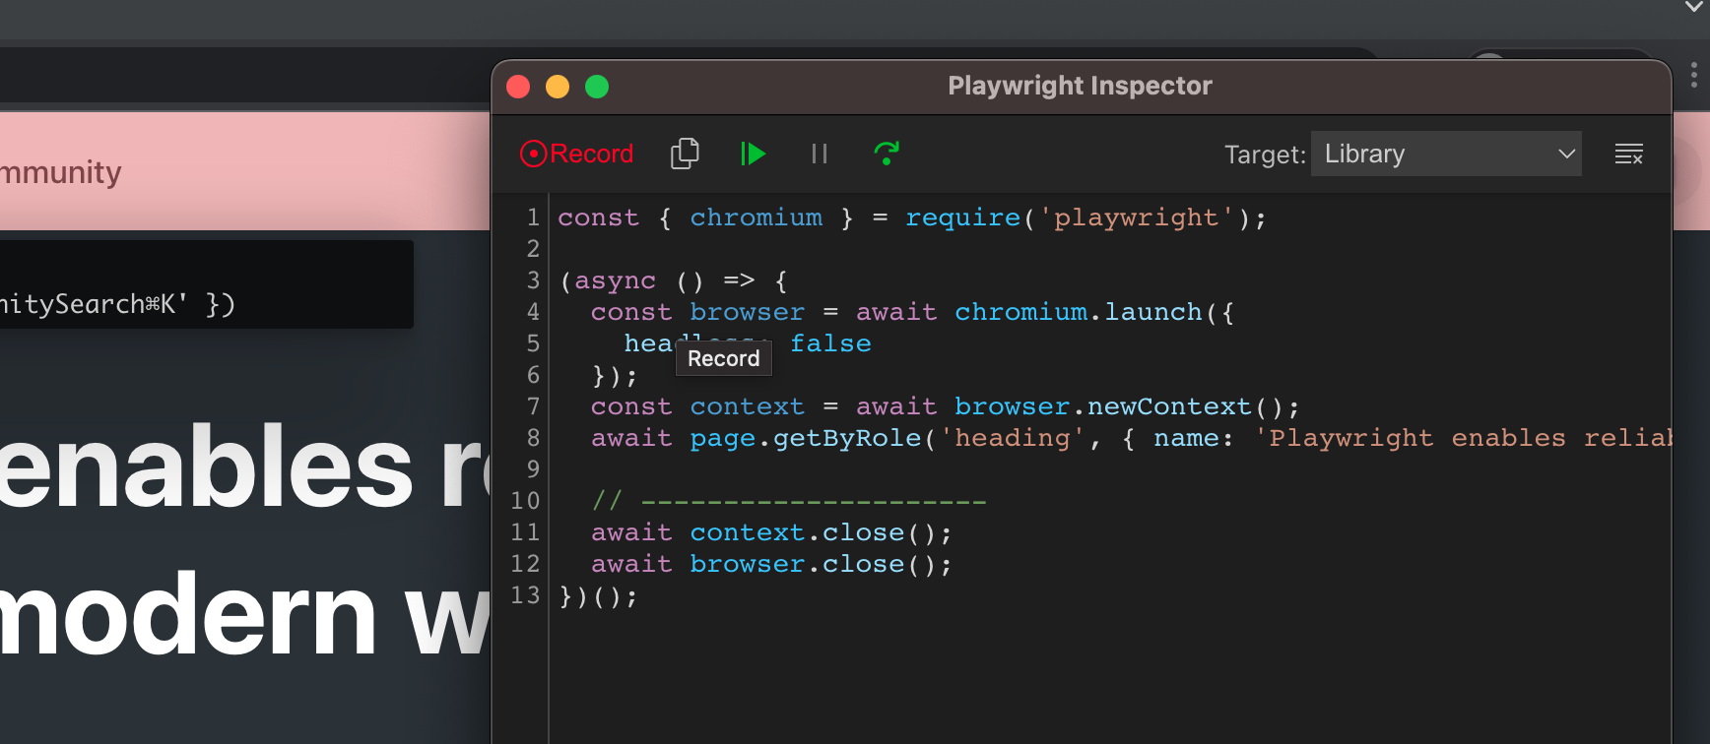This screenshot has width=1710, height=744.
Task: Toggle the Record button in Playwright Inspector
Action: (576, 154)
